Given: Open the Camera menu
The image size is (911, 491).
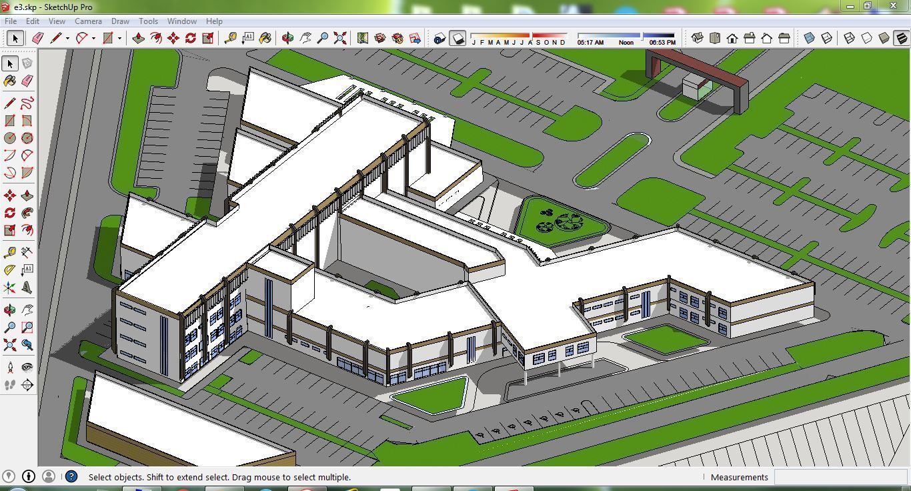Looking at the screenshot, I should coord(88,21).
